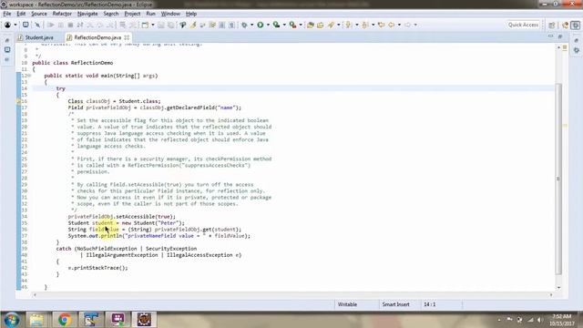The width and height of the screenshot is (583, 328).
Task: Minimize the editor area icon
Action: pos(550,36)
